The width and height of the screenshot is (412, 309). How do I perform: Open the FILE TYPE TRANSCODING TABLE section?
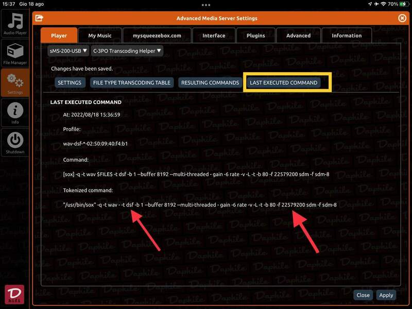point(131,82)
